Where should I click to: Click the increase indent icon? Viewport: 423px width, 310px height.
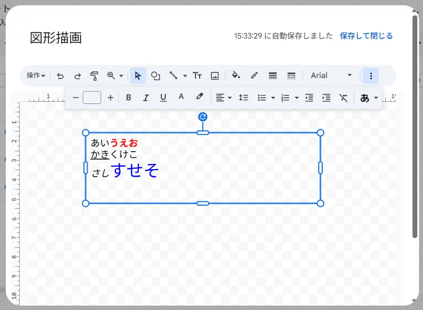326,98
